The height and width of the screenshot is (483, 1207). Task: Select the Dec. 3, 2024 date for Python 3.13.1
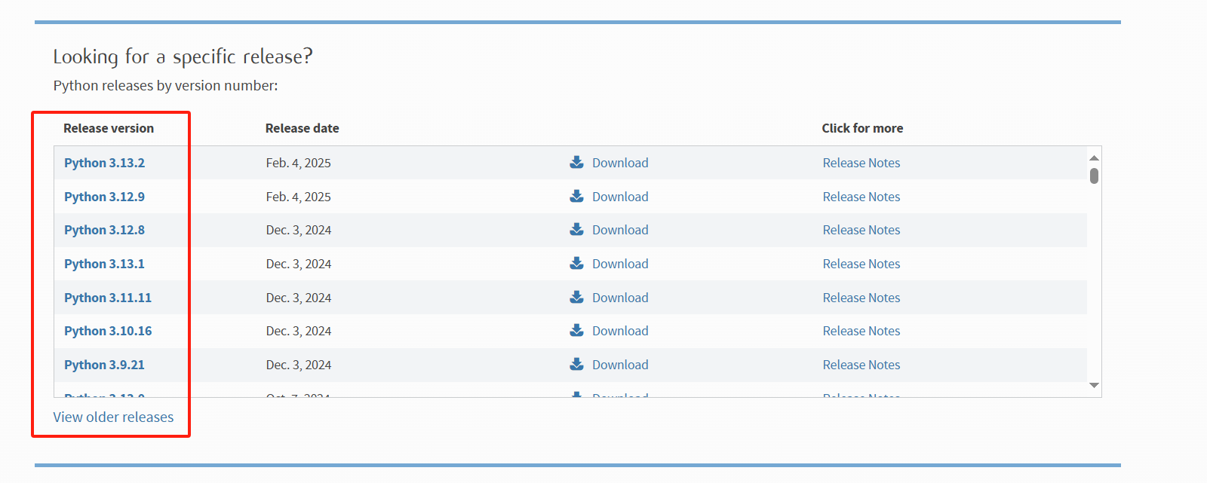pyautogui.click(x=299, y=264)
